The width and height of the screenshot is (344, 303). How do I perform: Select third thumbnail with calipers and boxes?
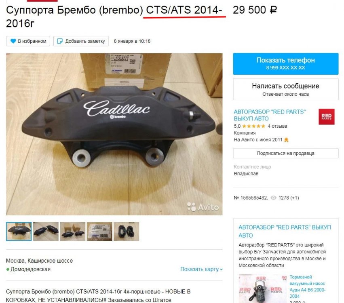[x=73, y=231]
